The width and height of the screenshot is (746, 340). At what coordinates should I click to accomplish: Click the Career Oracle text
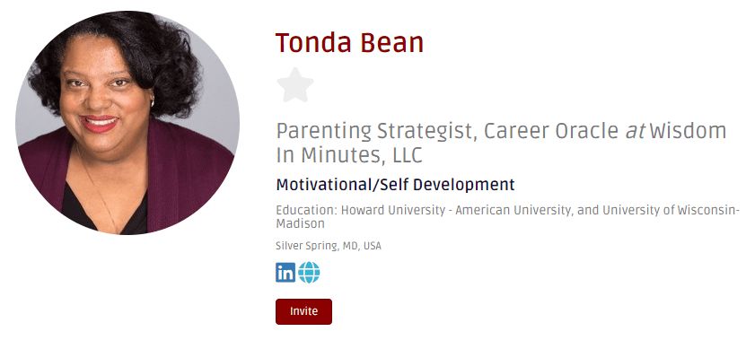pyautogui.click(x=551, y=131)
